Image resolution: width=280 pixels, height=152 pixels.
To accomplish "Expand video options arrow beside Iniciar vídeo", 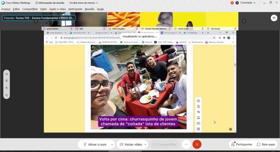I will tap(146, 144).
